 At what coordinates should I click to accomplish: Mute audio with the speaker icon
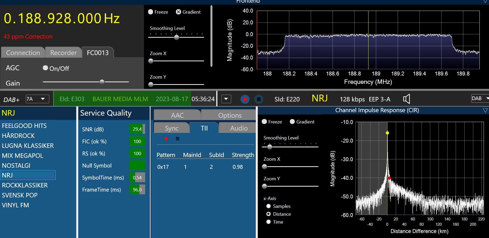(x=406, y=99)
